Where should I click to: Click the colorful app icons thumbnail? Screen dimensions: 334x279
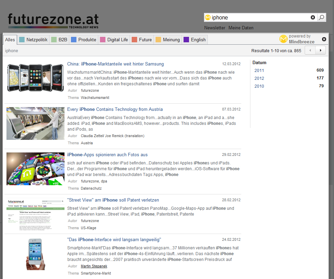coord(35,169)
